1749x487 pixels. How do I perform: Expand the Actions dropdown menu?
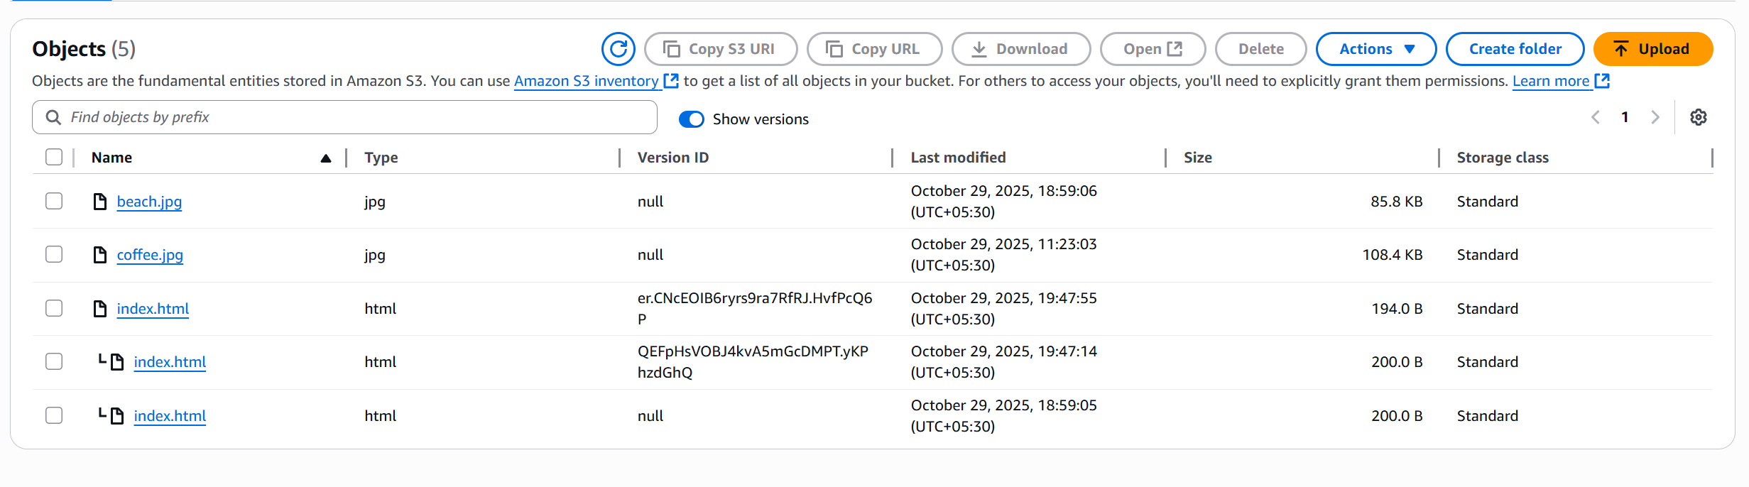[x=1375, y=49]
